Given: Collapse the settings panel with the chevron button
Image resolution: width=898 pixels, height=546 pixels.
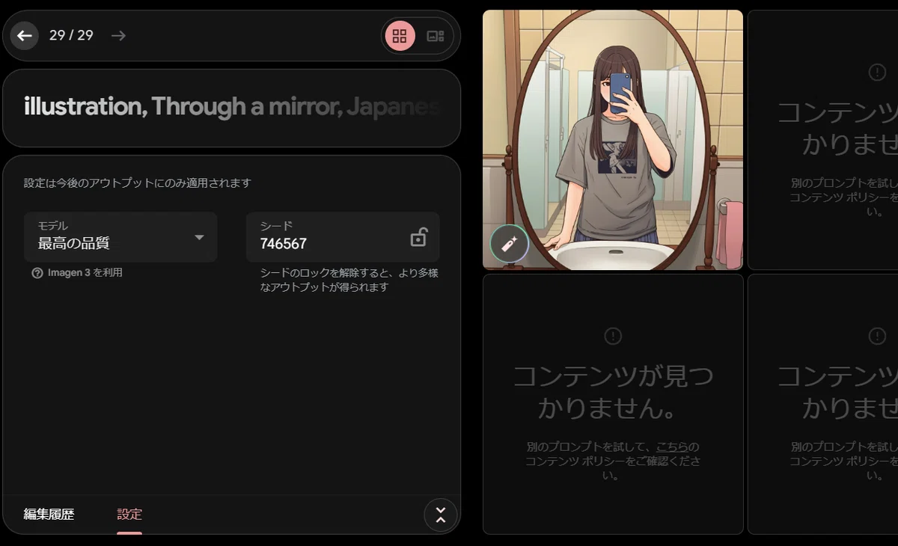Looking at the screenshot, I should [x=440, y=515].
